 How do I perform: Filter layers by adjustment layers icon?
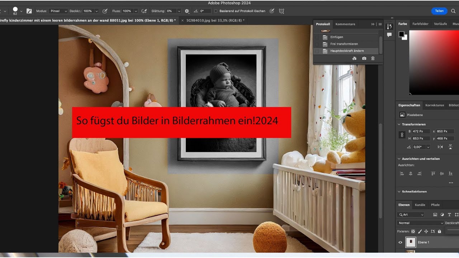[x=442, y=215]
